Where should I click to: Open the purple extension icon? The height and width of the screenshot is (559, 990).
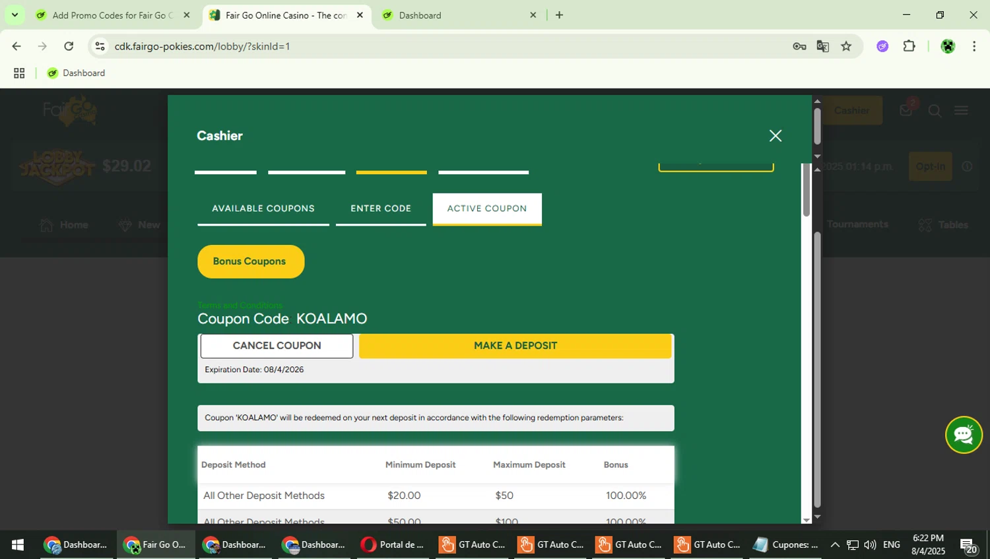click(x=882, y=46)
